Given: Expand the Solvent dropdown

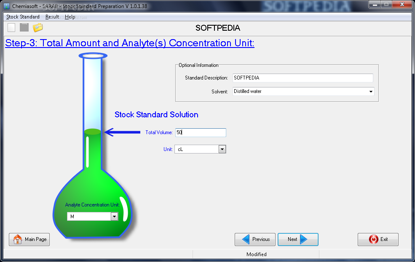Looking at the screenshot, I should (x=371, y=91).
